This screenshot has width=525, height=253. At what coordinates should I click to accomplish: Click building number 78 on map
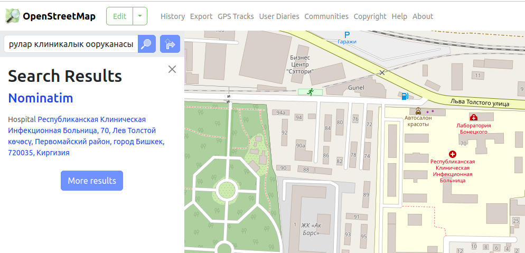353,155
